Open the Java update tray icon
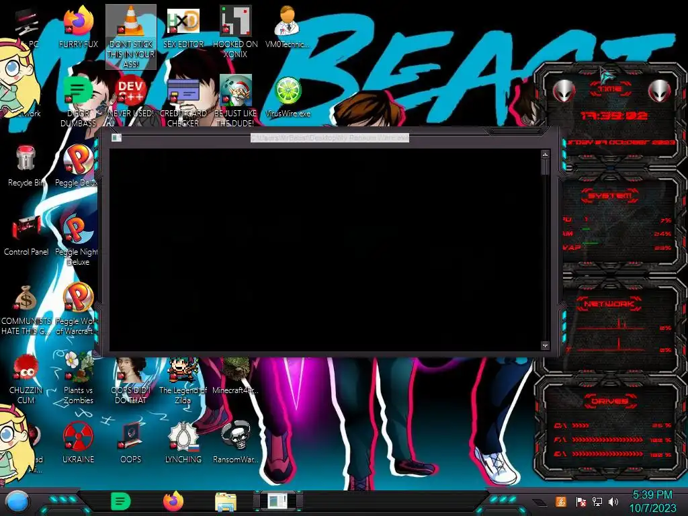Screen dimensions: 688x516 [560, 501]
